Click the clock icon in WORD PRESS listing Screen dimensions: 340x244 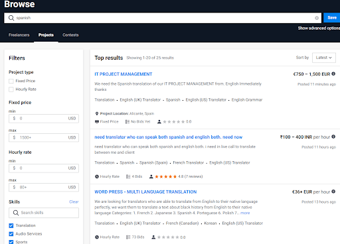point(97,237)
